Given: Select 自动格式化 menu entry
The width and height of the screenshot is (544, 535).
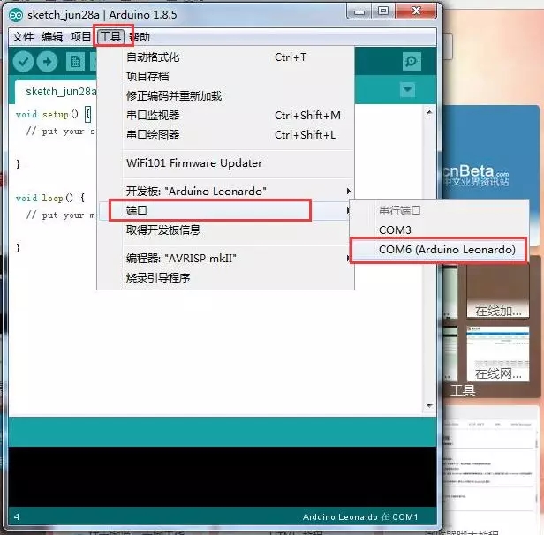Looking at the screenshot, I should pyautogui.click(x=225, y=57).
